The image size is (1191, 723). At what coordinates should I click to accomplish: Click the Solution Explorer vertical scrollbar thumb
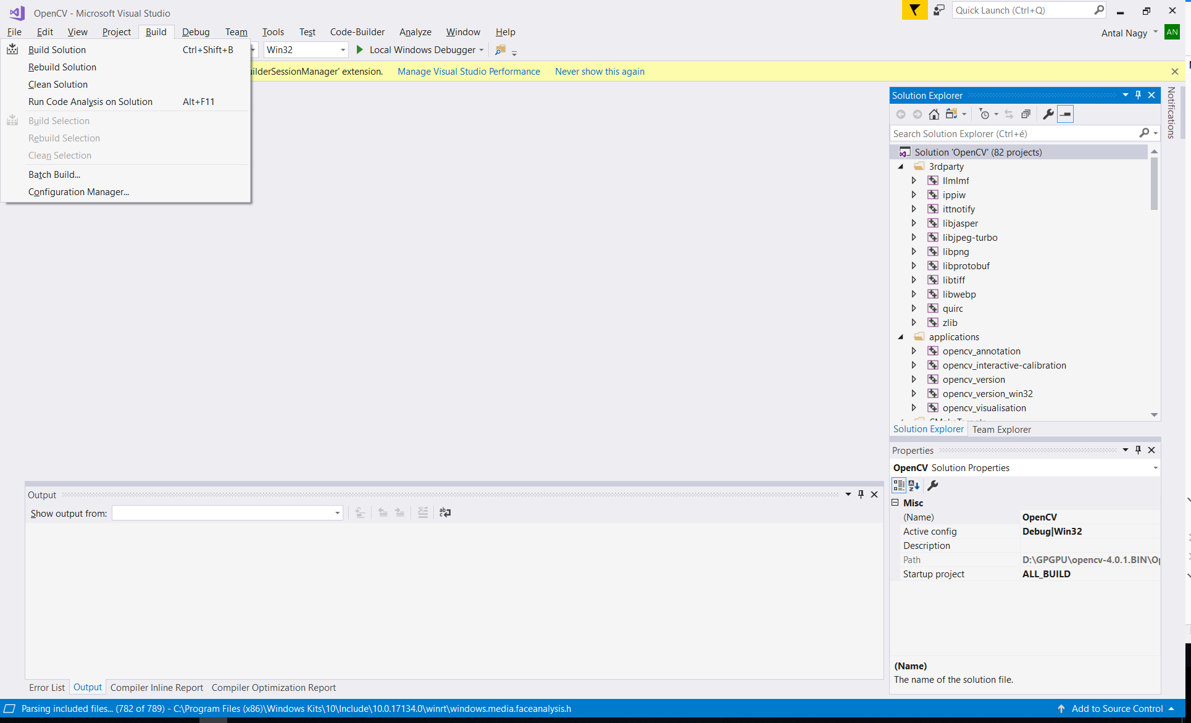coord(1154,183)
